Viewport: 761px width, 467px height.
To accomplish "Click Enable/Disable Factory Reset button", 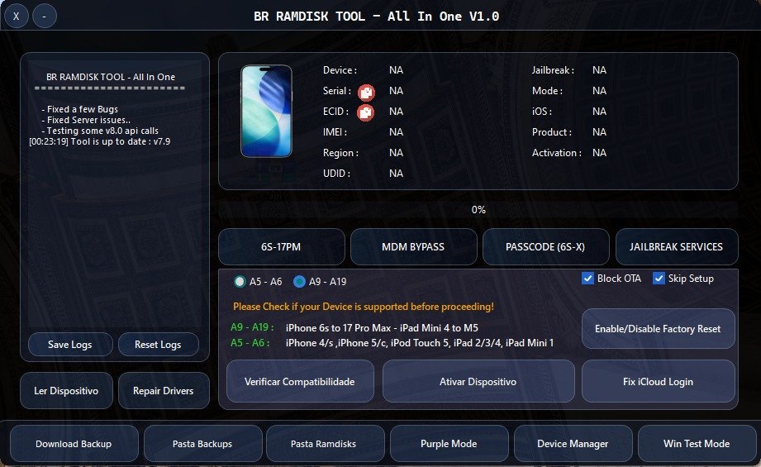I will click(658, 329).
